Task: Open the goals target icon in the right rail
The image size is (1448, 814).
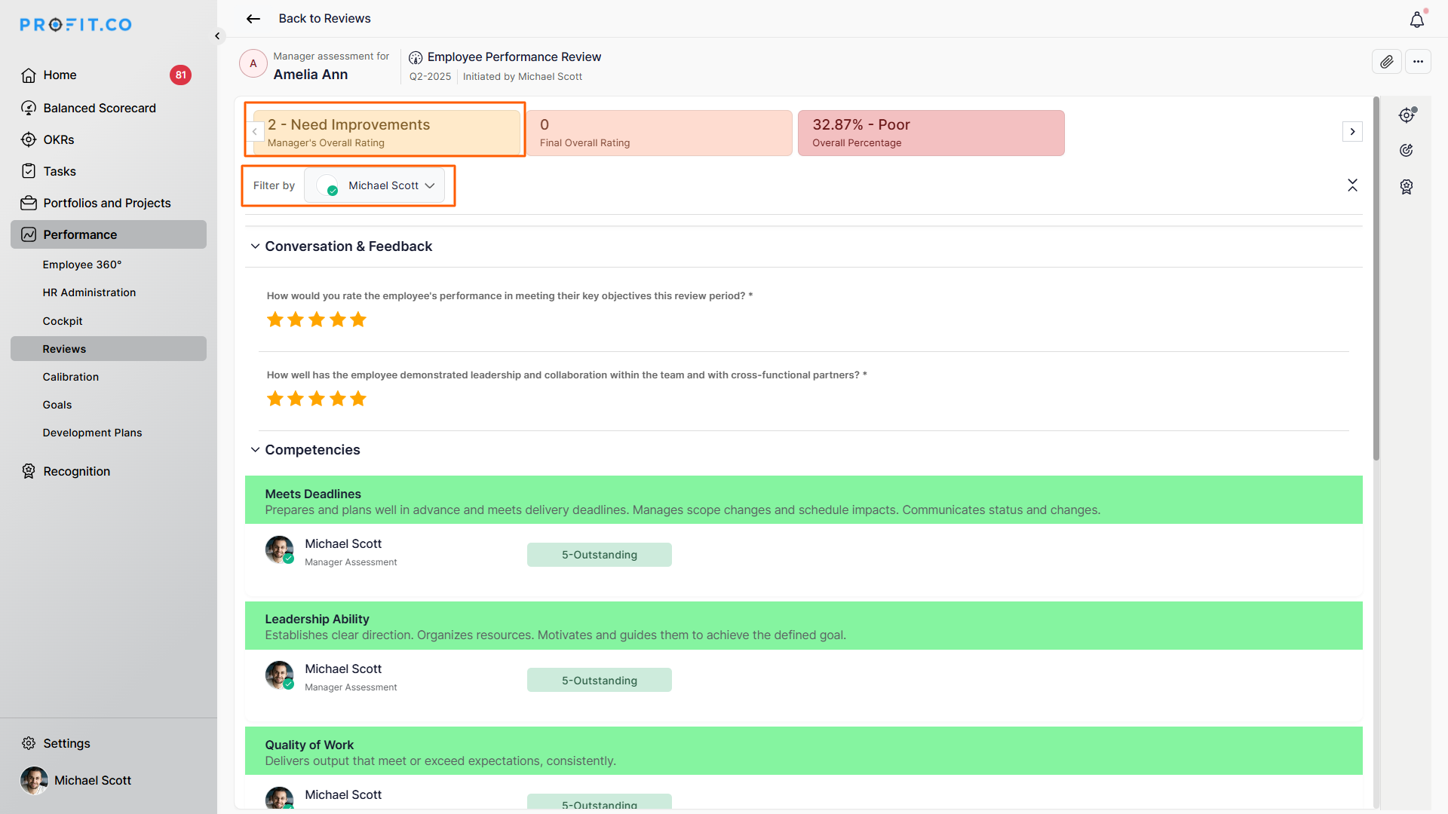Action: point(1407,151)
